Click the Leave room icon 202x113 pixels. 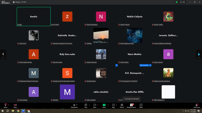tap(197, 105)
